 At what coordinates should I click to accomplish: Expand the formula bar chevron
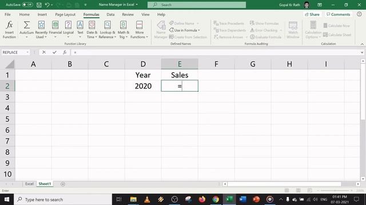coord(362,52)
